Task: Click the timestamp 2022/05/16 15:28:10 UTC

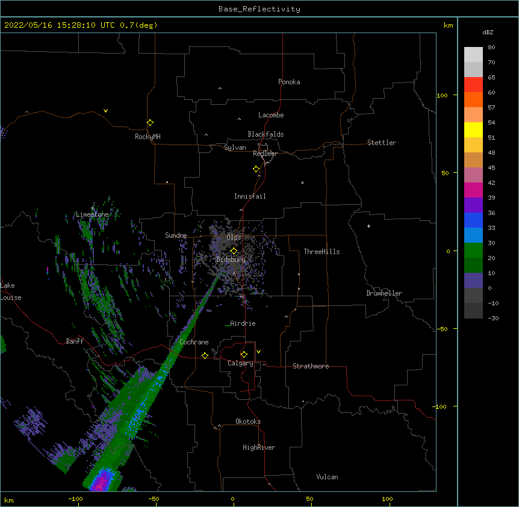Action: (59, 25)
